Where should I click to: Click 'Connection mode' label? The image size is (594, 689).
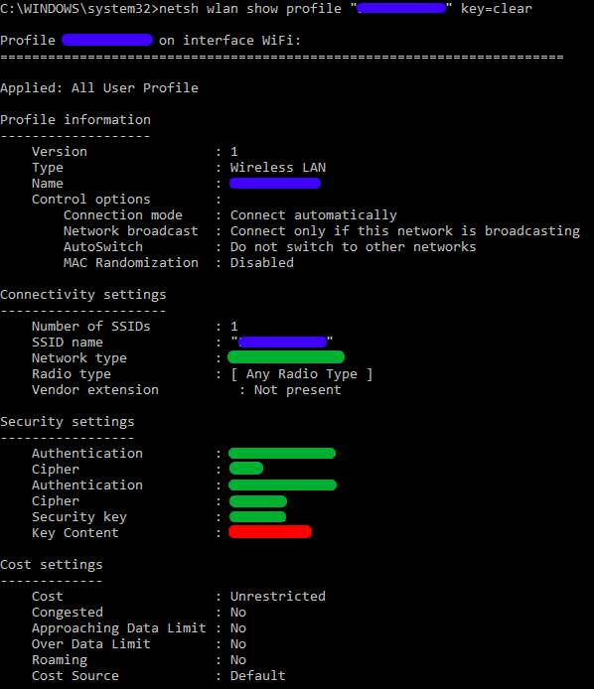click(123, 215)
